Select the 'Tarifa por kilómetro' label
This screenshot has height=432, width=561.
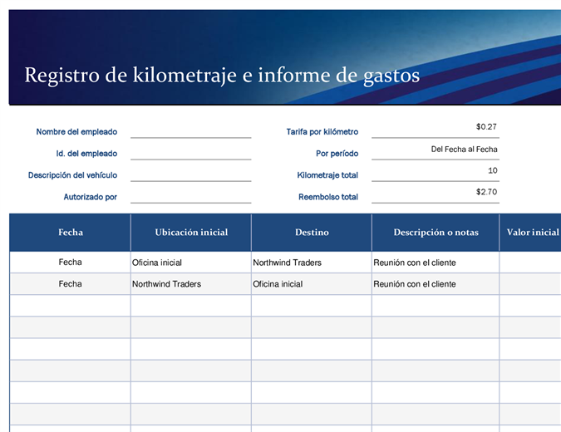point(322,131)
